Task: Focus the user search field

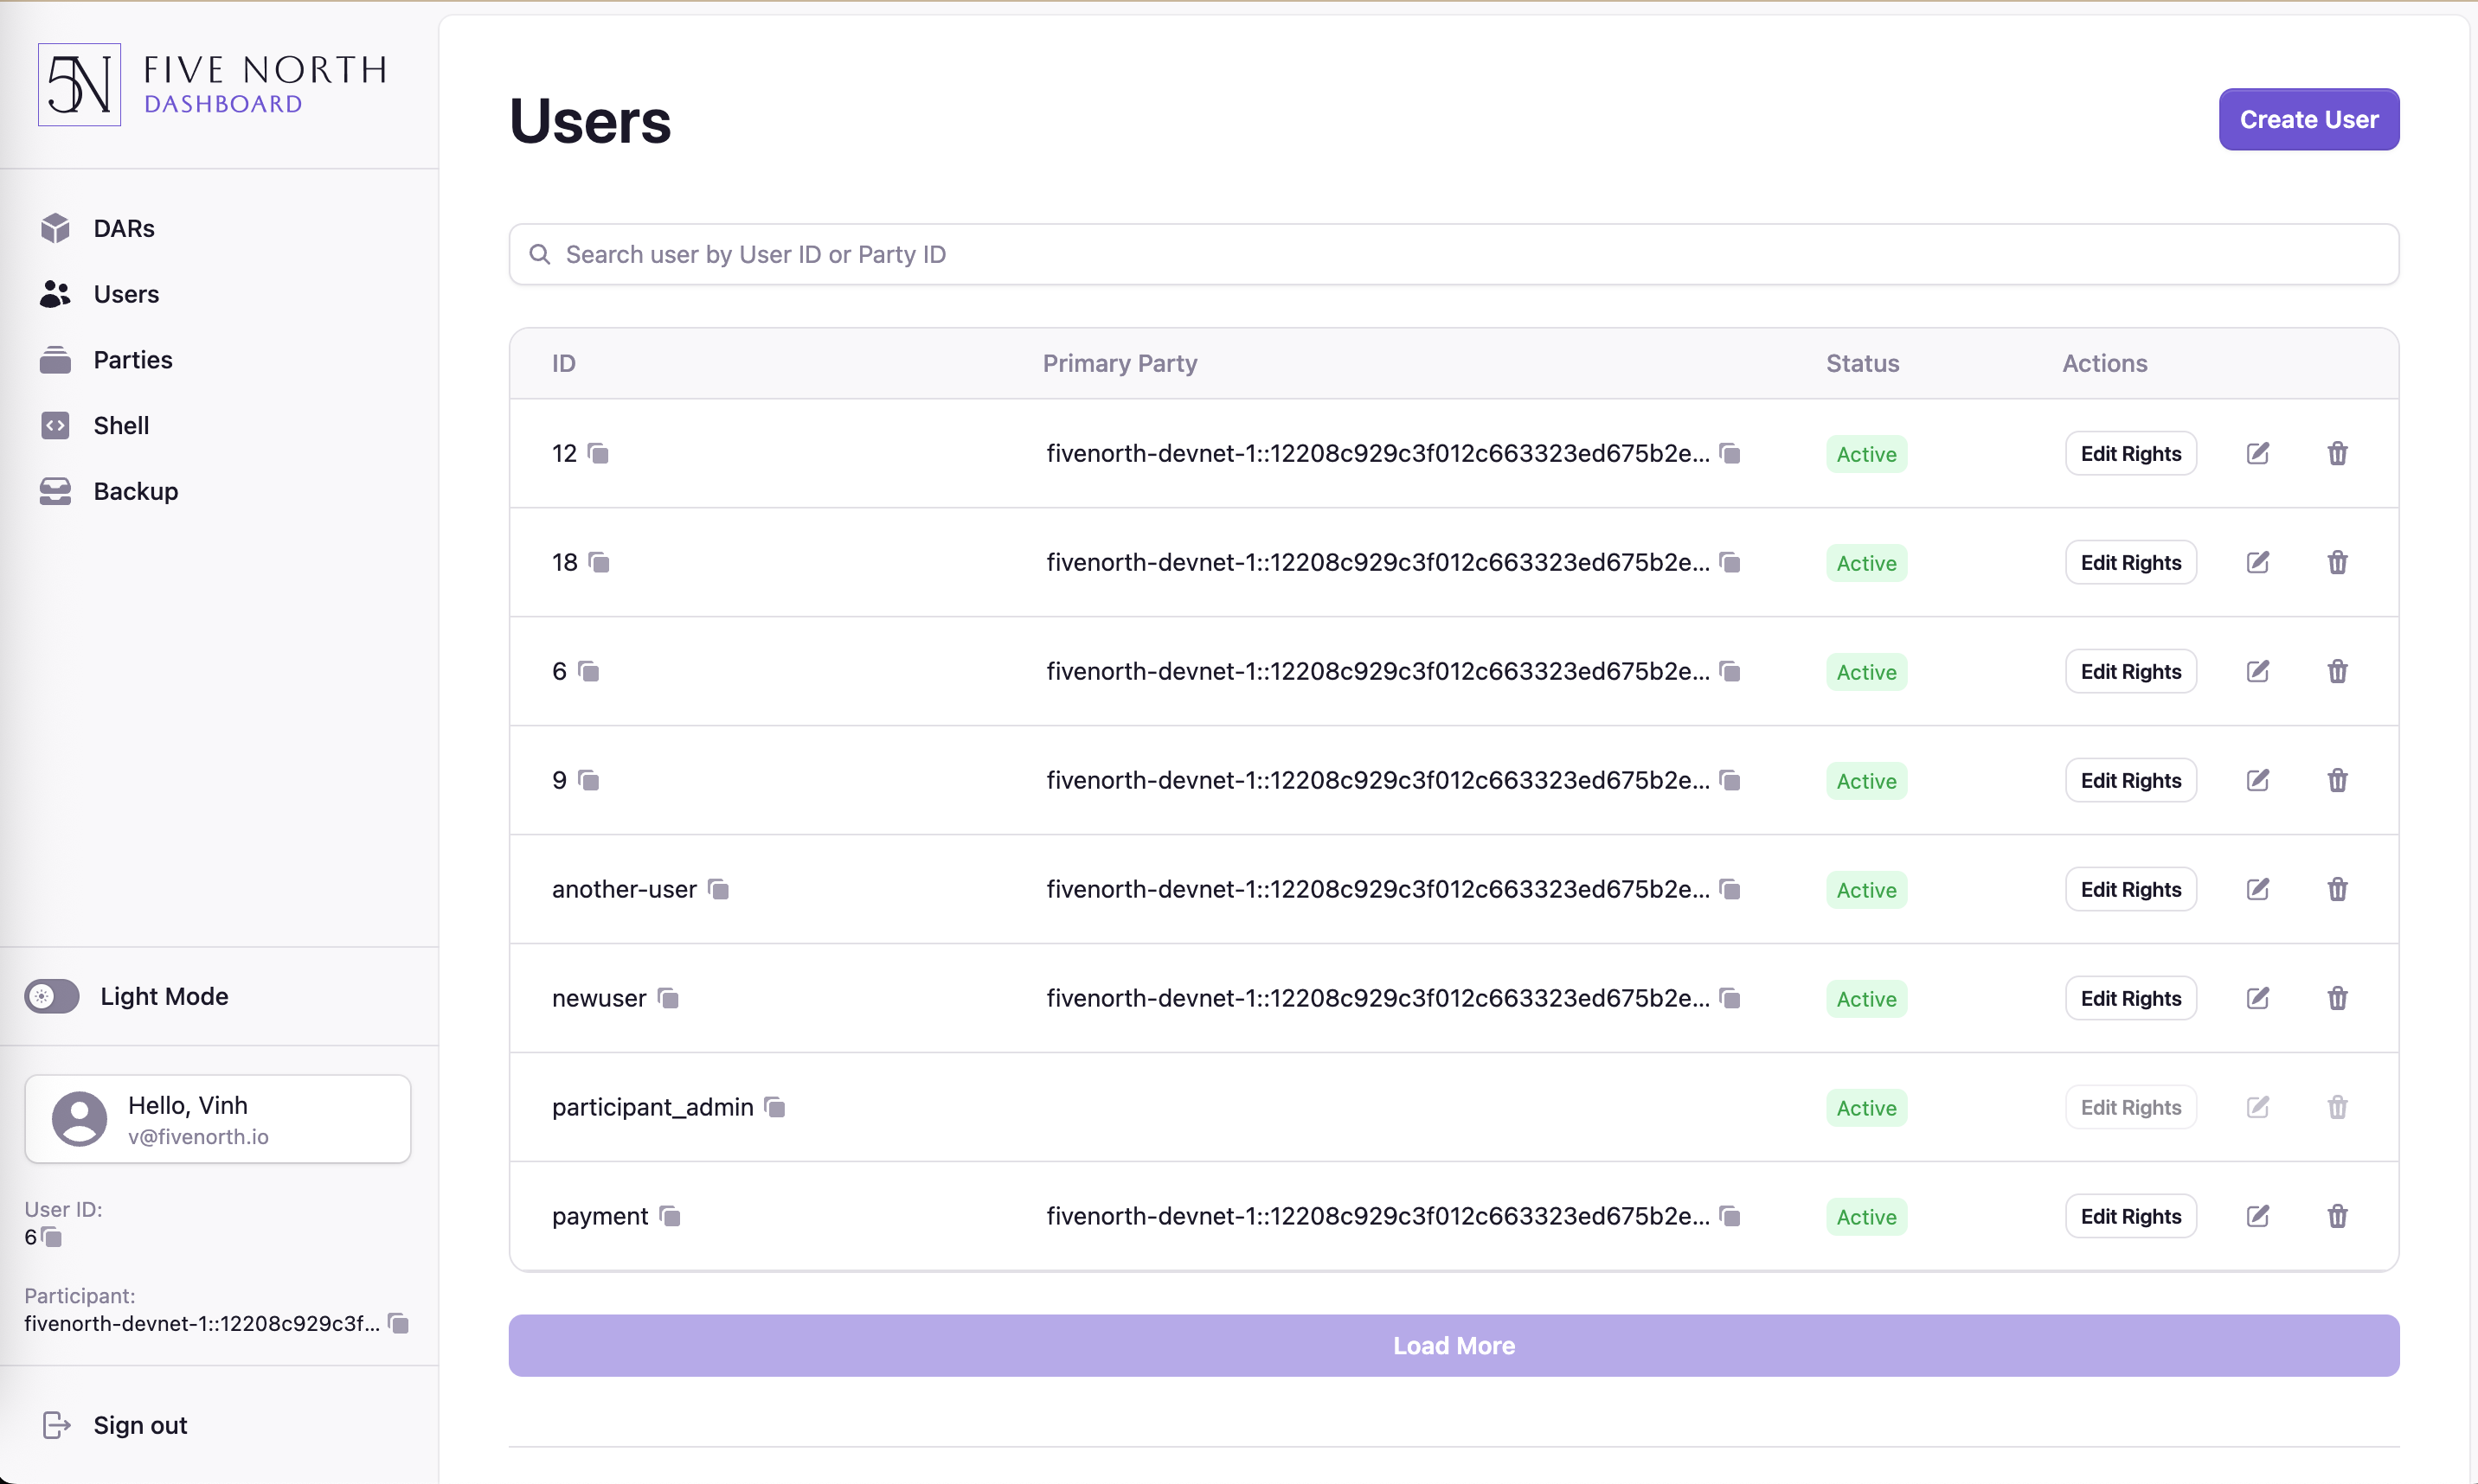Action: 1453,254
